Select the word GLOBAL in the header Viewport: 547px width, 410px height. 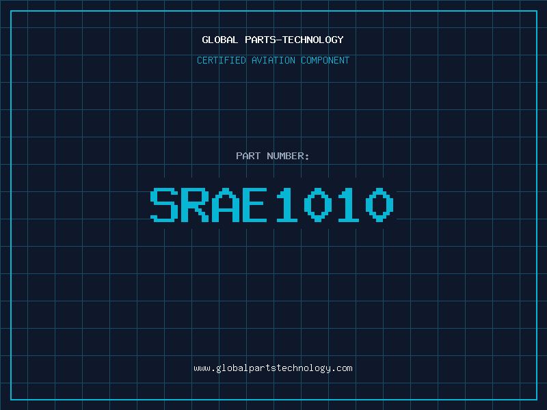coord(218,40)
